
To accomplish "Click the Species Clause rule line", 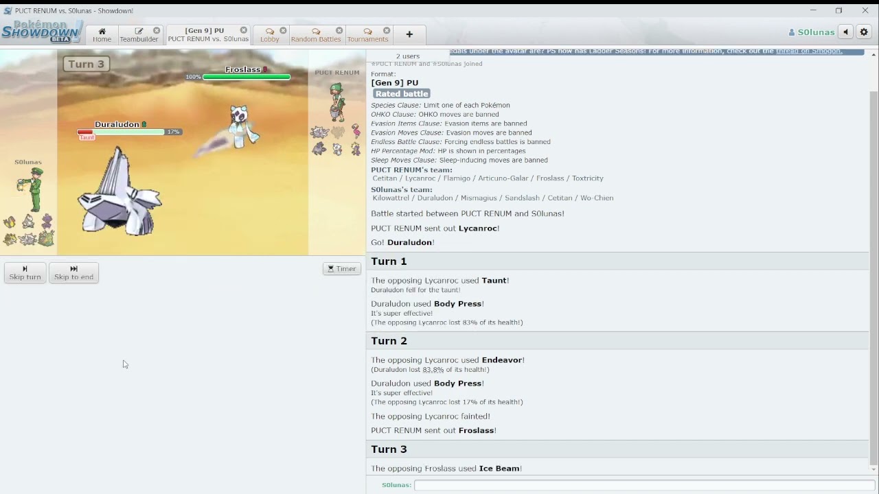I will tap(440, 105).
